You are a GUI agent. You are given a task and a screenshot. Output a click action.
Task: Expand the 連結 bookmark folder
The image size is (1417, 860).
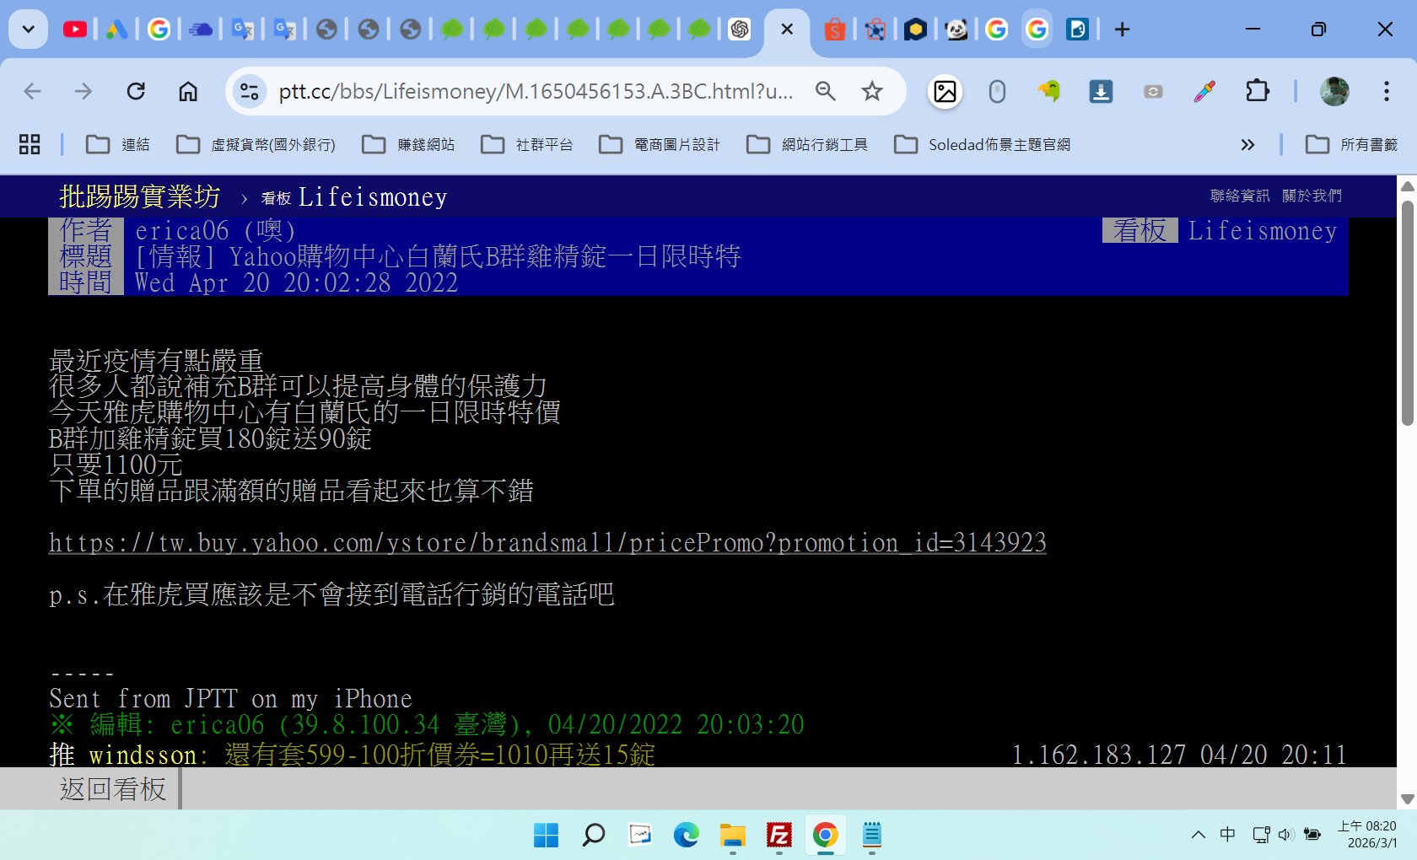[118, 145]
